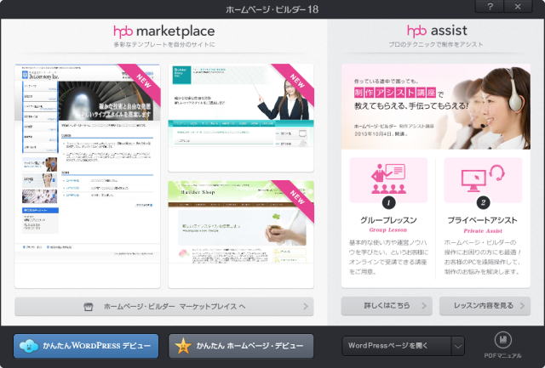Click the arrow chevron on marketplace button
The image size is (545, 368).
click(306, 306)
